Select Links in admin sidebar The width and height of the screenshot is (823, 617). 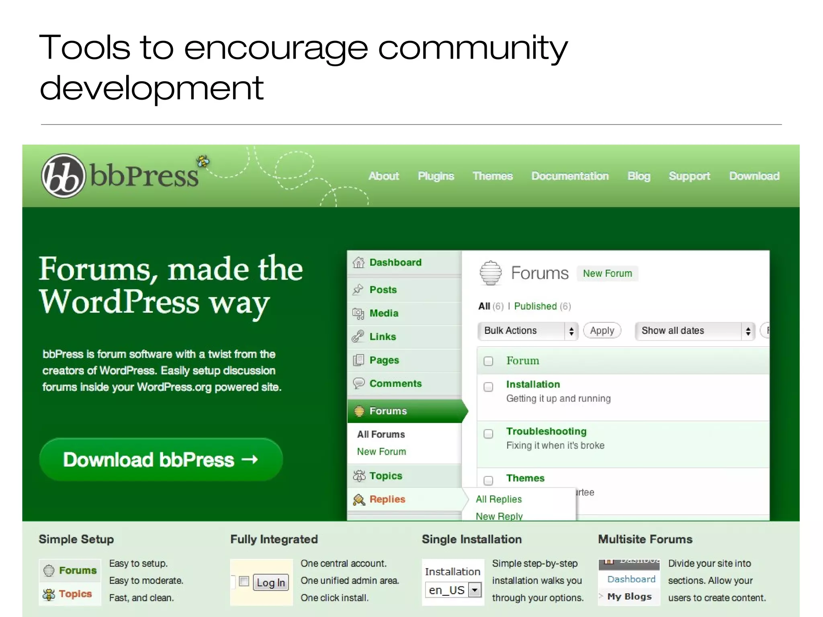404,337
